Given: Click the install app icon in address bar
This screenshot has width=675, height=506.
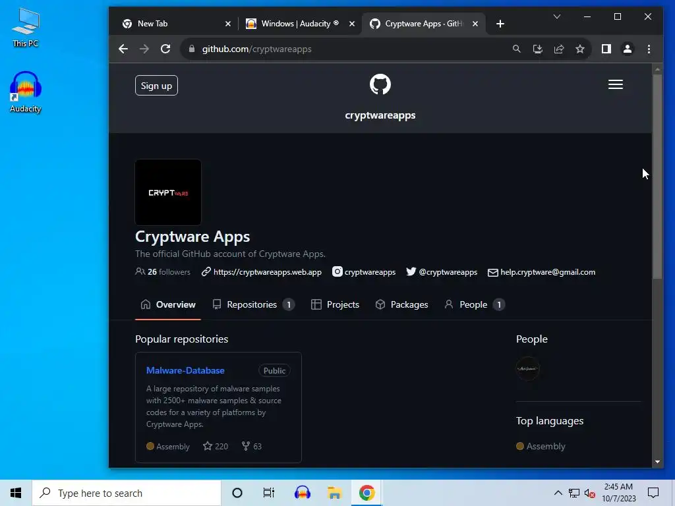Looking at the screenshot, I should 538,49.
